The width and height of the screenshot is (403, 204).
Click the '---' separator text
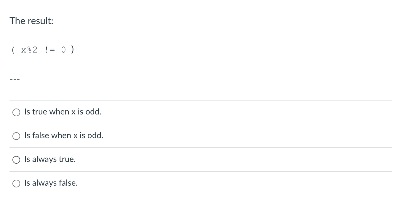coord(15,79)
